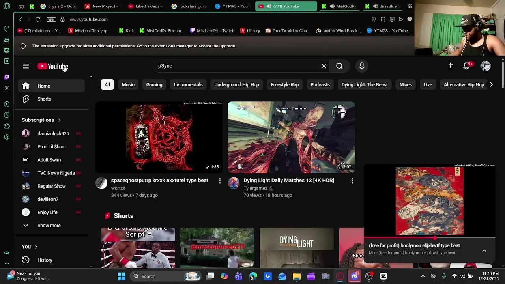Open the TVC News Nigeria subscription
The width and height of the screenshot is (505, 284).
[x=51, y=173]
